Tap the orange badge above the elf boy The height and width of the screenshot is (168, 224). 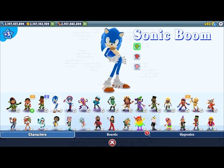pyautogui.click(x=33, y=97)
